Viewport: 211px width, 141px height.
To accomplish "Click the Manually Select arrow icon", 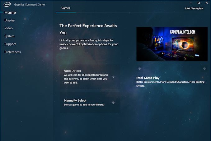I will (x=113, y=103).
